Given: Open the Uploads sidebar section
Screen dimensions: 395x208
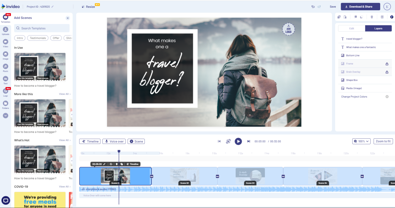Looking at the screenshot, I should point(6,31).
